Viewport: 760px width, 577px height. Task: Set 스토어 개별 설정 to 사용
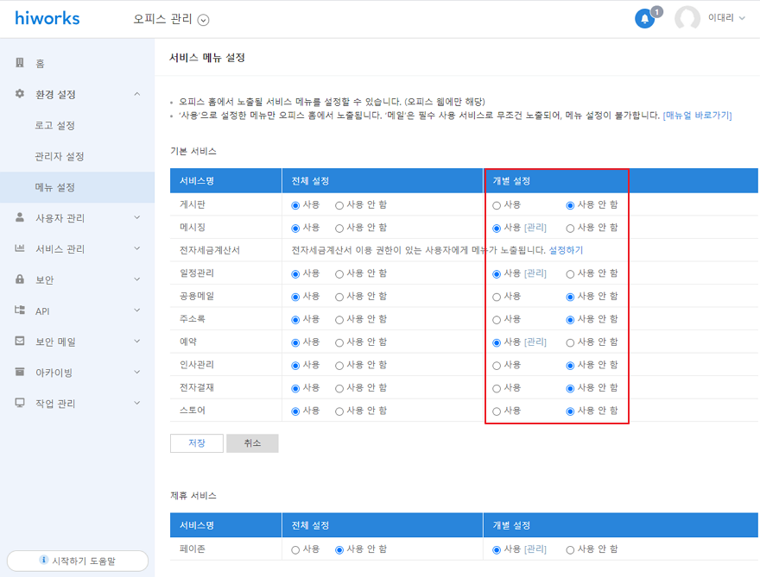coord(497,411)
